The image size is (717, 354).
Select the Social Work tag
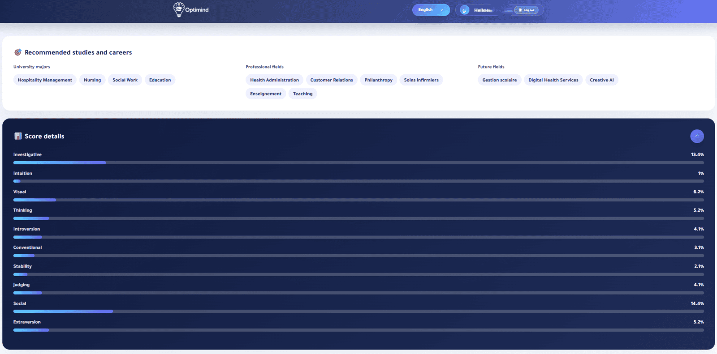pyautogui.click(x=125, y=80)
